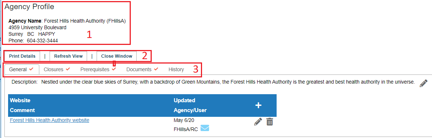
Task: Show the Documents tab
Action: 139,69
